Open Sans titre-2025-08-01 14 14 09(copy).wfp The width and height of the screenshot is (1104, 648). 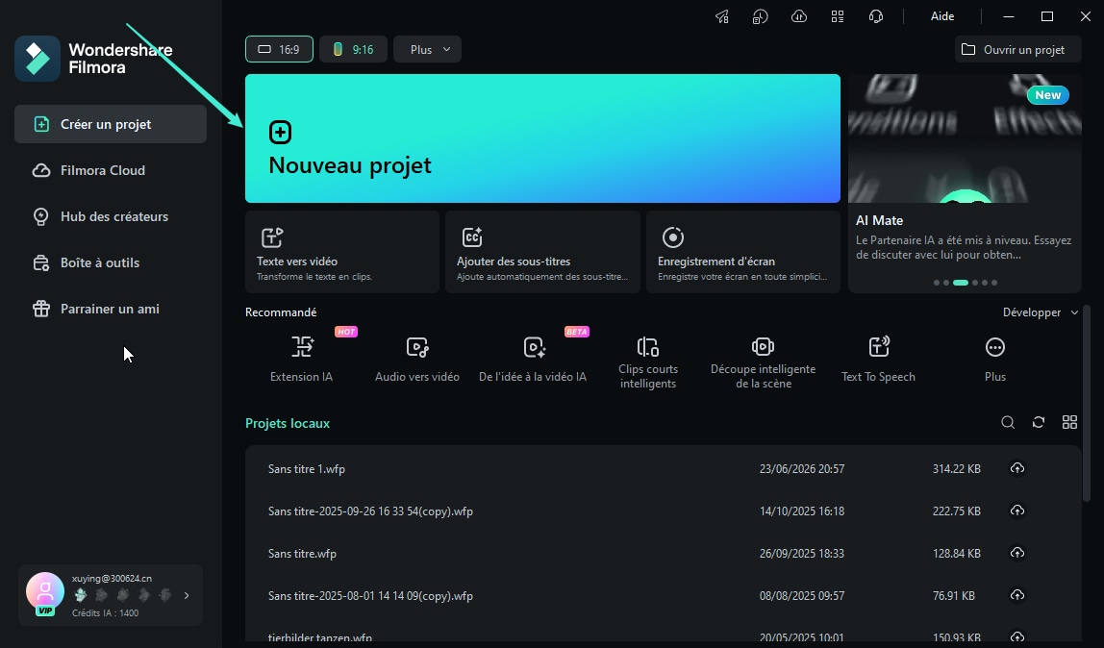pyautogui.click(x=370, y=596)
